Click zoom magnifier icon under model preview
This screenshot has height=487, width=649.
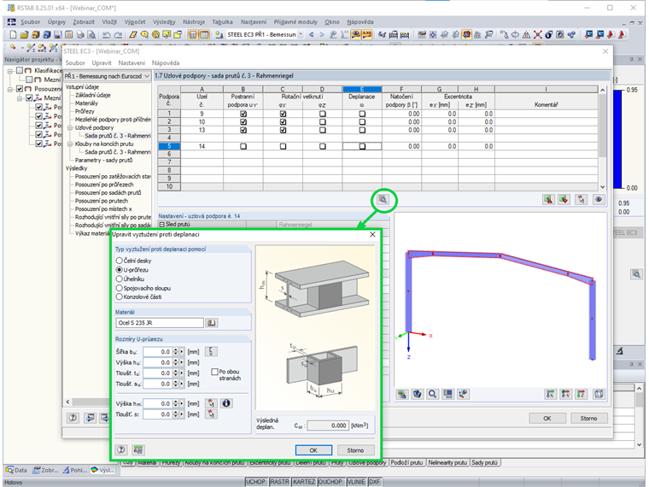click(x=433, y=394)
